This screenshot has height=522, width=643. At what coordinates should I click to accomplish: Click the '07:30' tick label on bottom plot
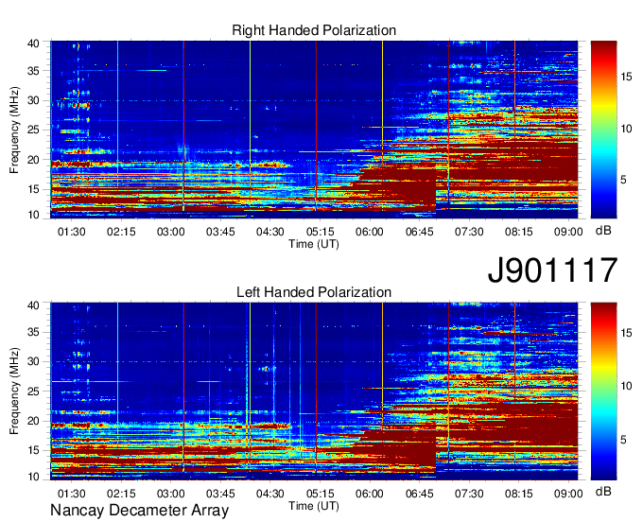(469, 494)
